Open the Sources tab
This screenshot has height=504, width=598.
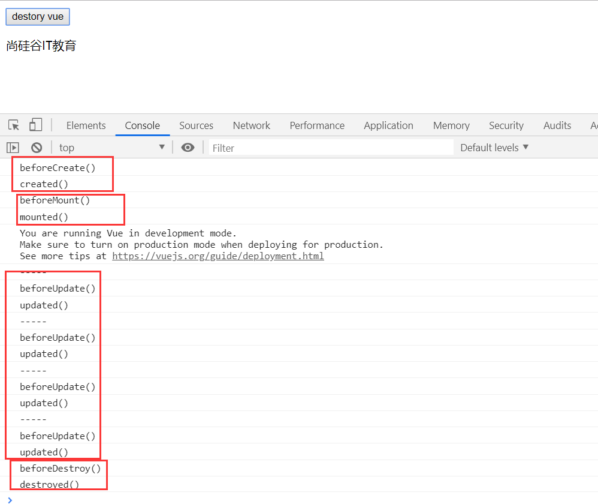196,125
